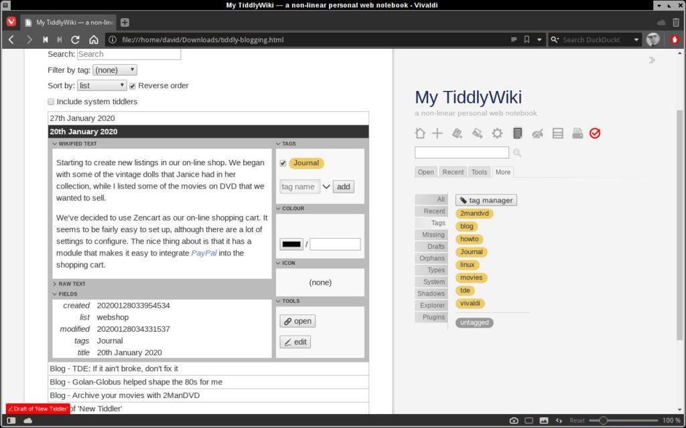Open the advanced search notebook icon

coord(518,133)
